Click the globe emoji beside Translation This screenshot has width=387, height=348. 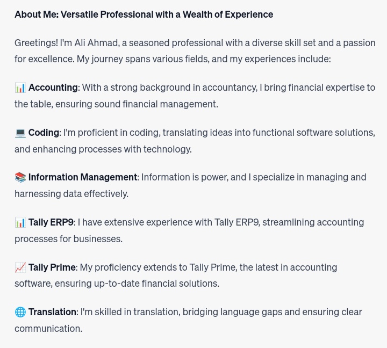20,312
